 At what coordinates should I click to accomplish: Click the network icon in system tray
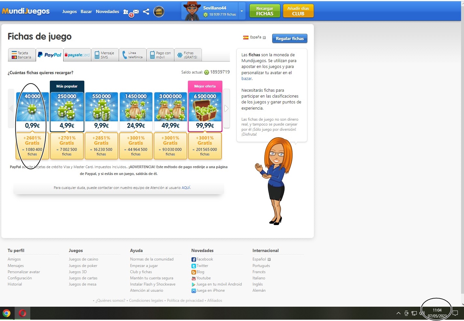tap(414, 314)
